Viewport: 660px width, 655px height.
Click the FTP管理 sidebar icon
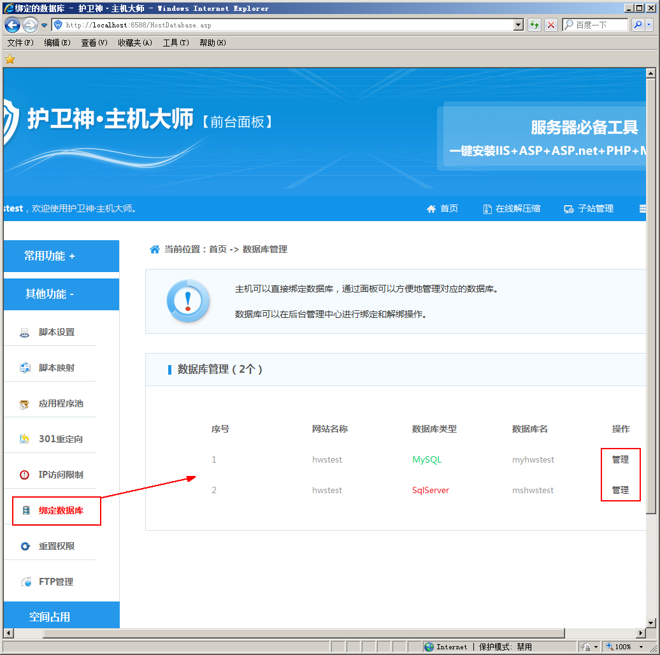point(26,582)
